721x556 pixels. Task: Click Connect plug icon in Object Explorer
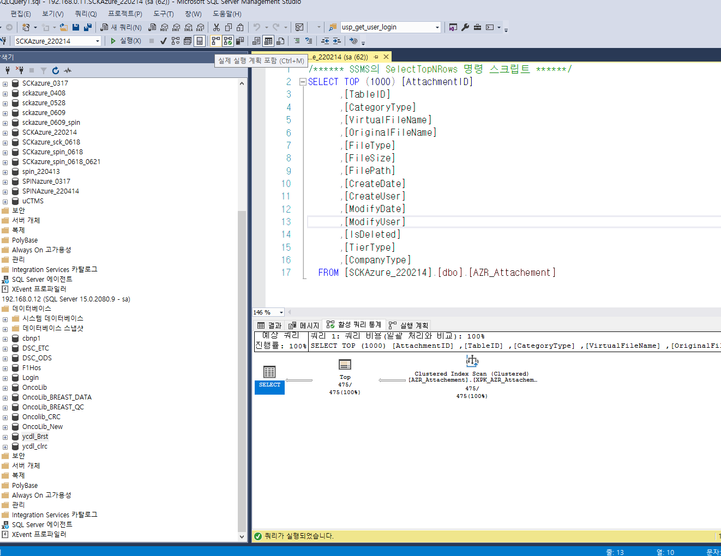pos(8,70)
